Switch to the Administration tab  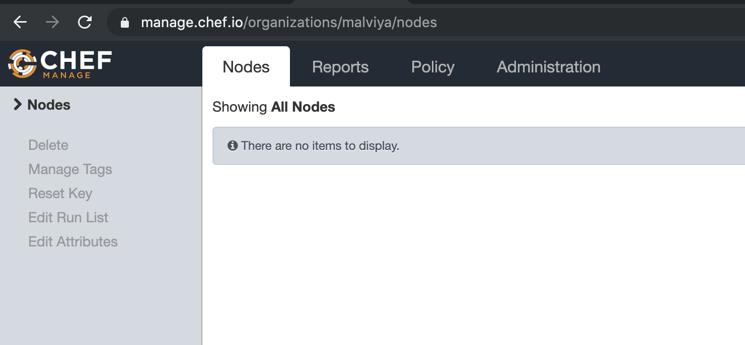(x=548, y=66)
